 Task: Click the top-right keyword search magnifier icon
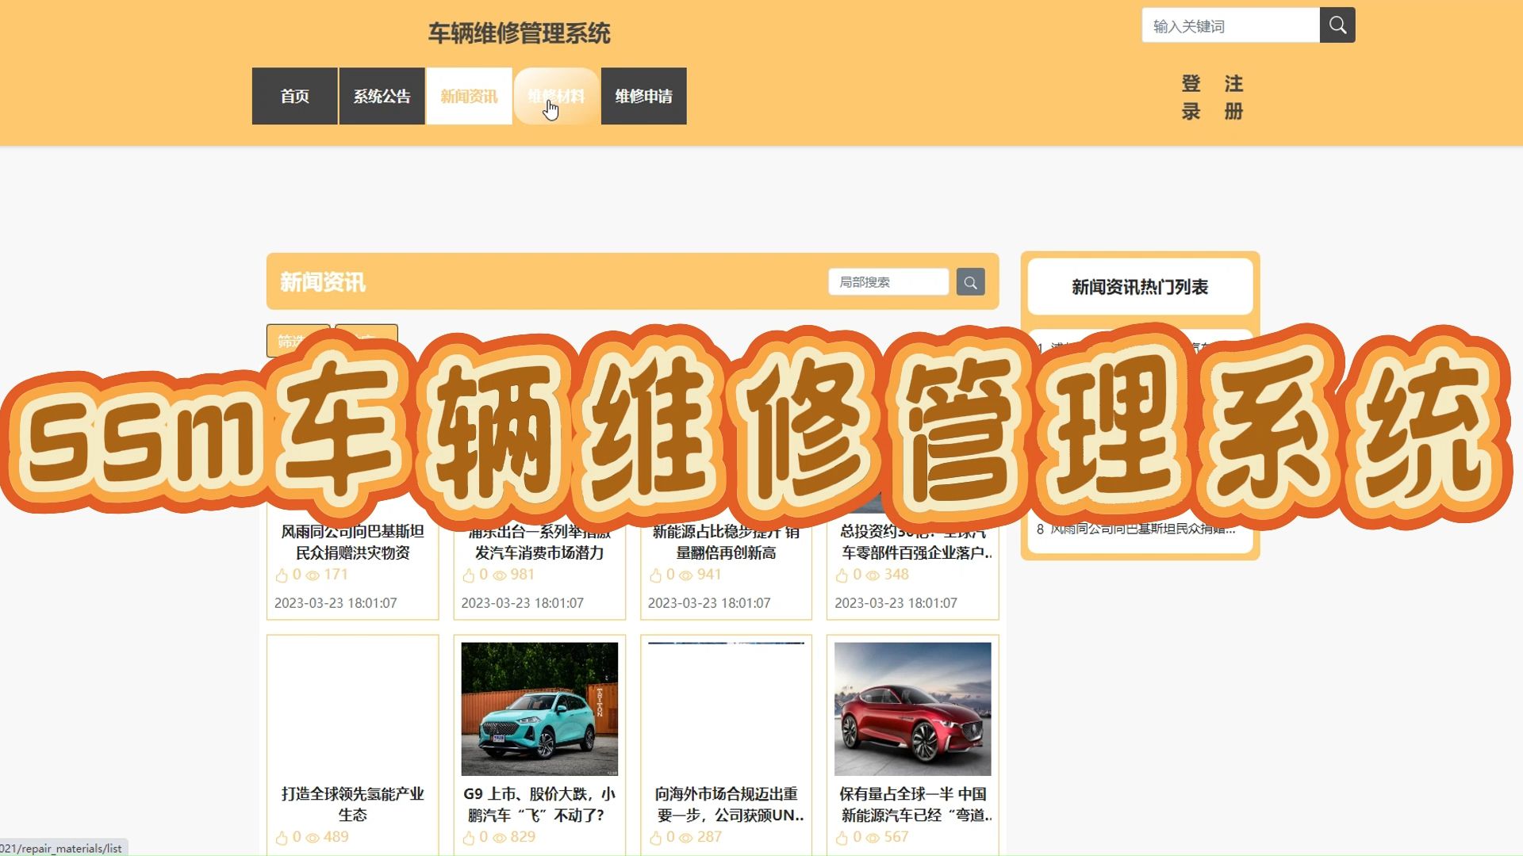click(x=1337, y=25)
